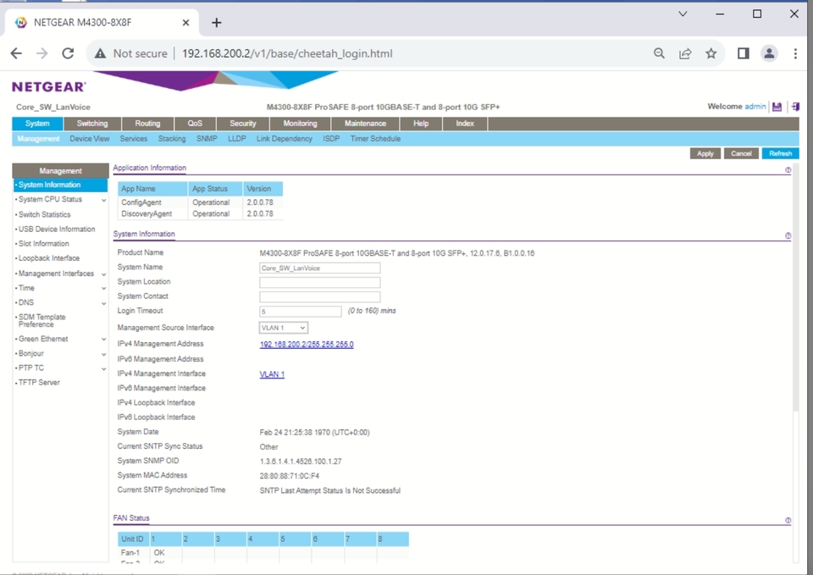Open Management Source Interface VLAN dropdown
Viewport: 813px width, 575px height.
point(283,328)
